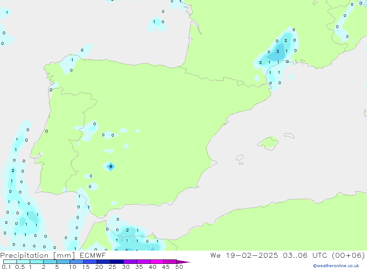Click the 10–15 mm legend color swatch
The width and height of the screenshot is (367, 269).
(77, 262)
